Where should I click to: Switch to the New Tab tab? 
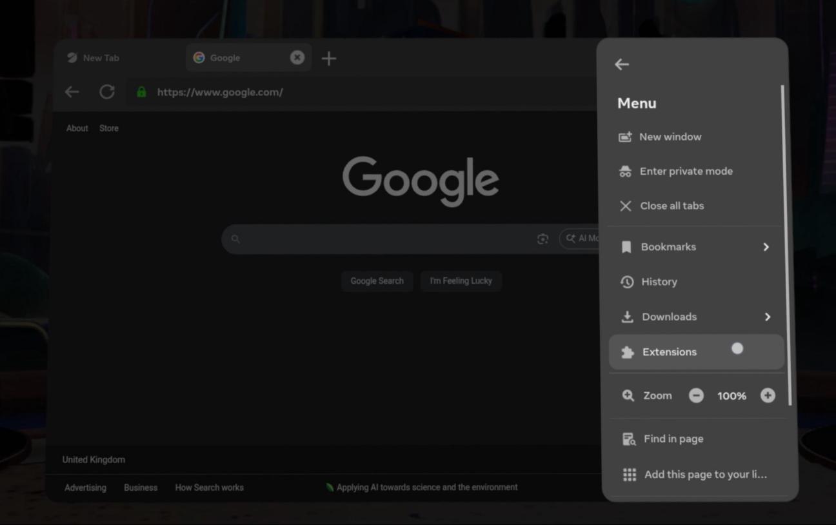(101, 58)
